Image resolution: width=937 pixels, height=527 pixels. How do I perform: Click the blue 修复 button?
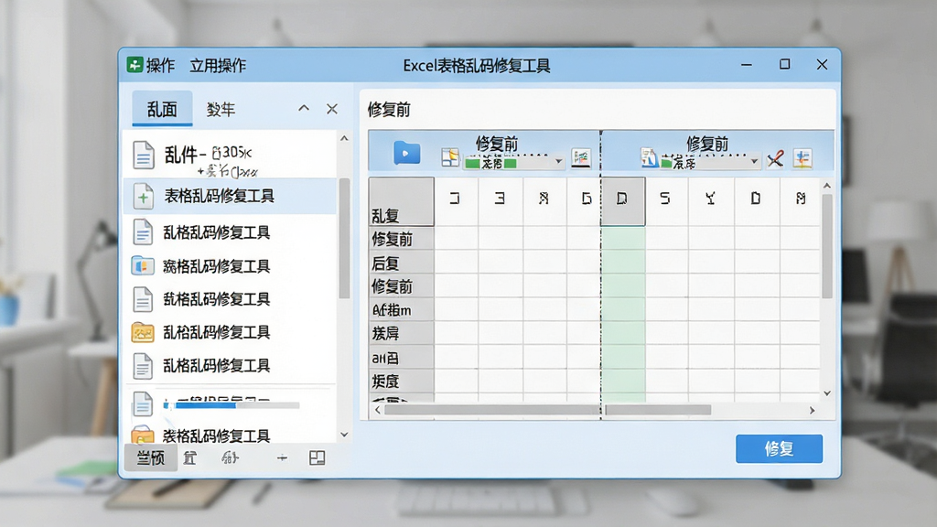coord(779,448)
